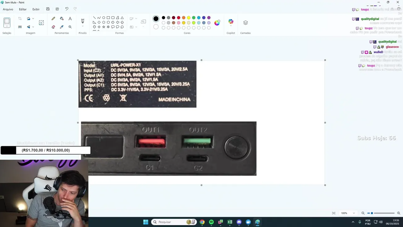Pick the oval shape
This screenshot has width=403, height=227.
(104, 18)
